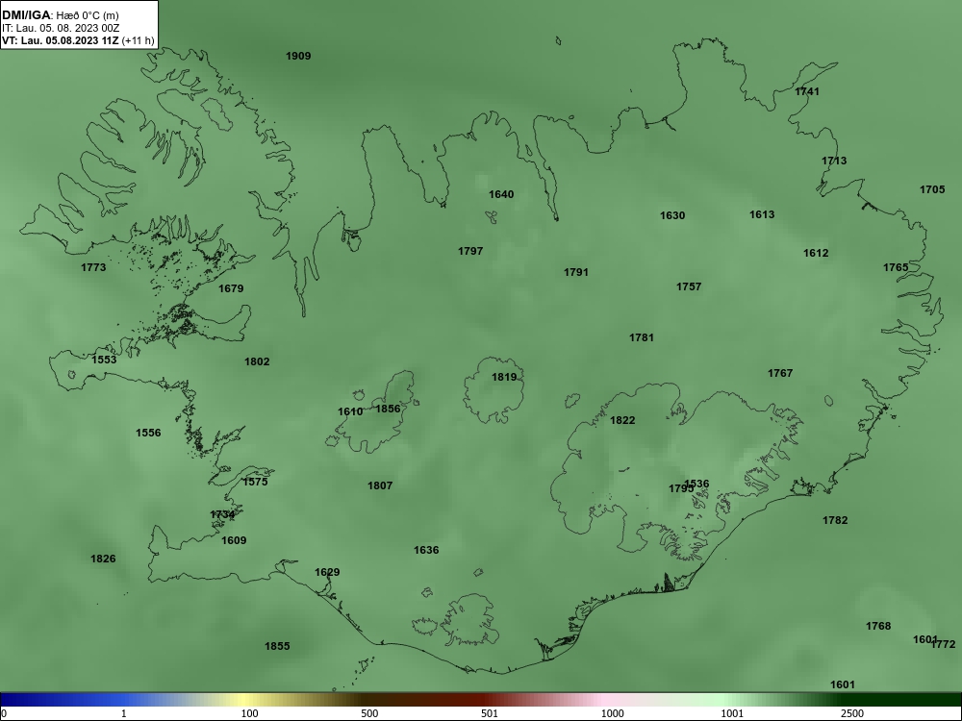
Task: Click the value 1734 near the coast
Action: point(223,514)
